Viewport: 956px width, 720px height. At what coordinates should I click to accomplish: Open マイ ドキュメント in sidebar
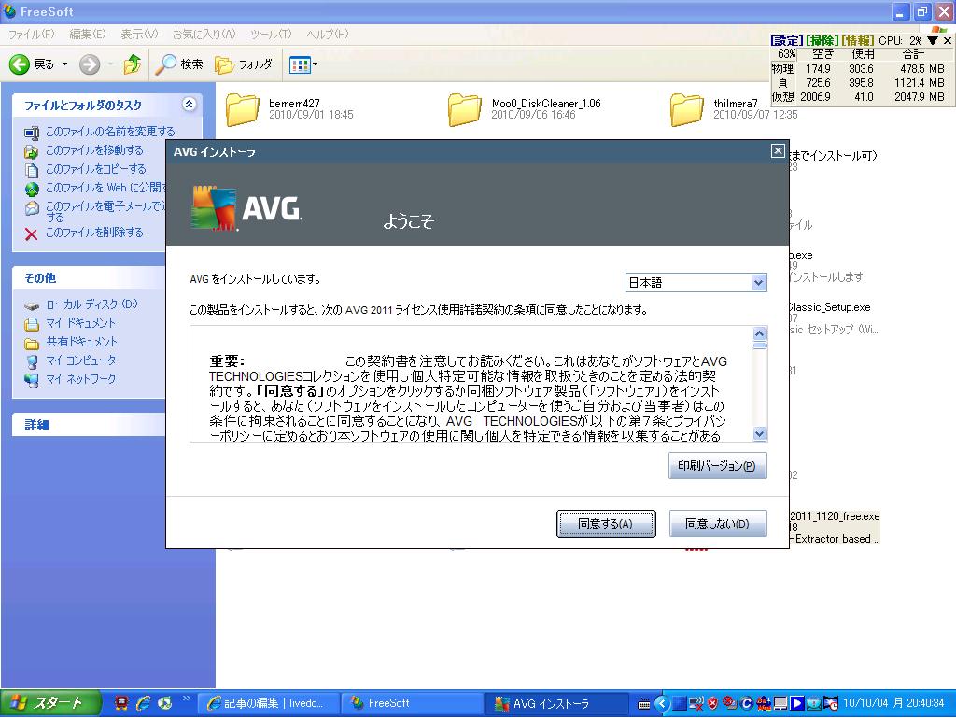click(x=80, y=322)
